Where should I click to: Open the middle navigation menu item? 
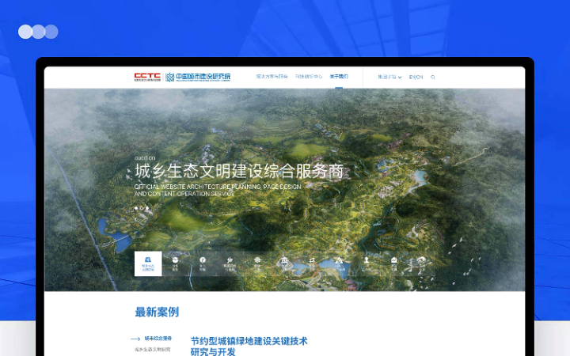point(308,77)
